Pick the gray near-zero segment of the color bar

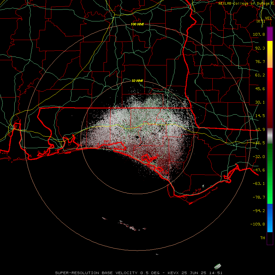[x=270, y=136]
